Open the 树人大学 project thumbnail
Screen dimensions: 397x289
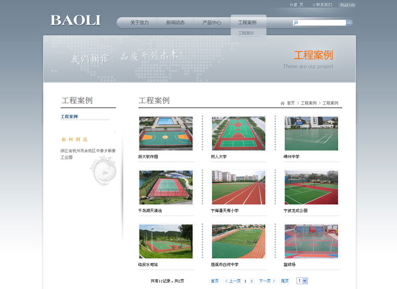(238, 134)
